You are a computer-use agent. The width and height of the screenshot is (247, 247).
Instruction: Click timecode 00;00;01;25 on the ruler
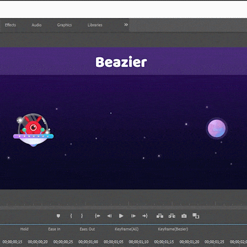click(214, 242)
